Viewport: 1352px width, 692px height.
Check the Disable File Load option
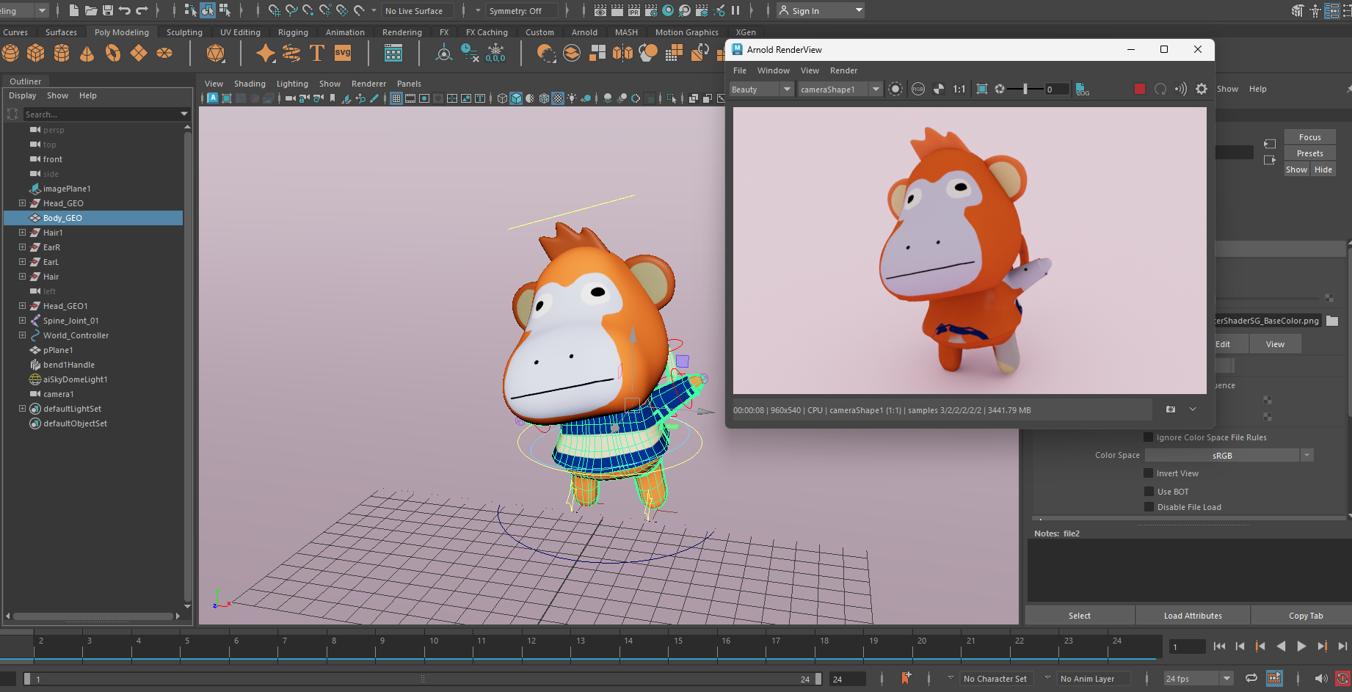1150,507
